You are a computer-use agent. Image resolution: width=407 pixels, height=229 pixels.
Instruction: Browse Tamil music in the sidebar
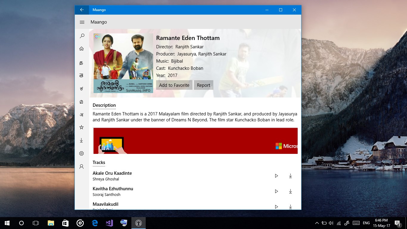81,63
